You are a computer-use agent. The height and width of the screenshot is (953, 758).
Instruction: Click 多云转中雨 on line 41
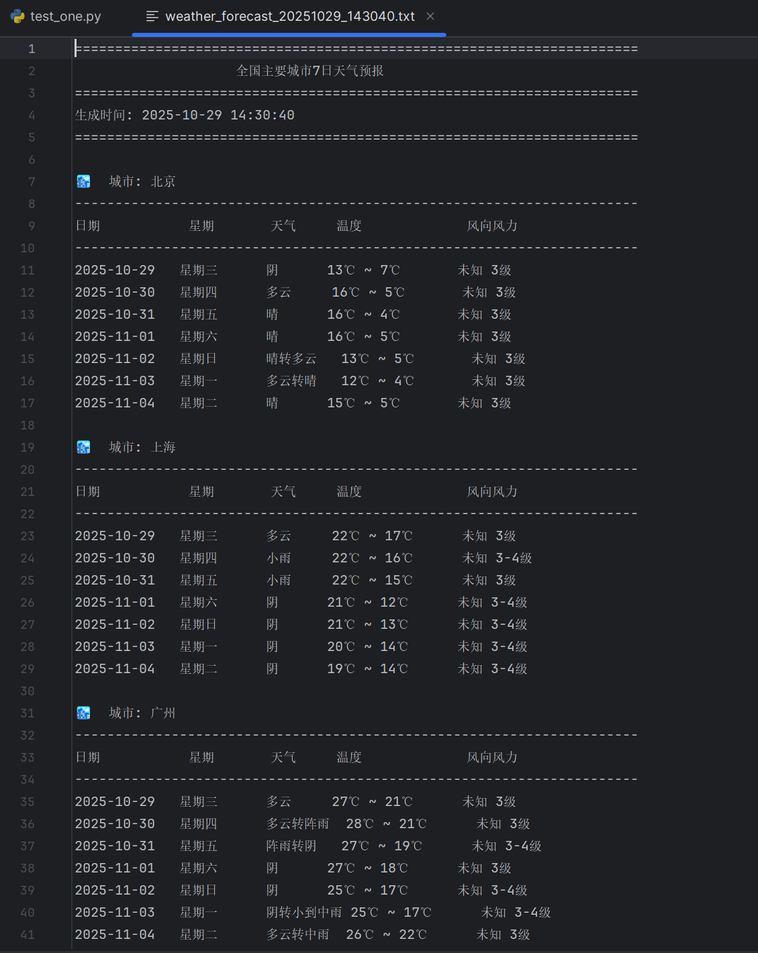[298, 934]
